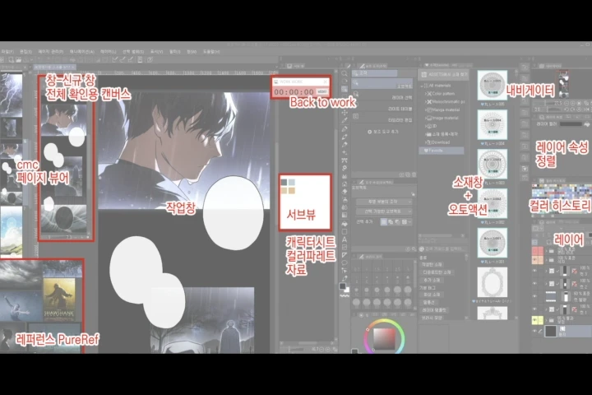This screenshot has height=395, width=592.
Task: Select the 작성한 소재 tag
Action: tap(432, 264)
